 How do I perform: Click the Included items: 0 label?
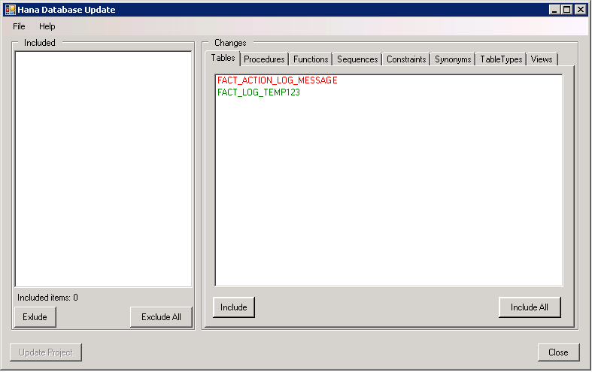coord(47,298)
